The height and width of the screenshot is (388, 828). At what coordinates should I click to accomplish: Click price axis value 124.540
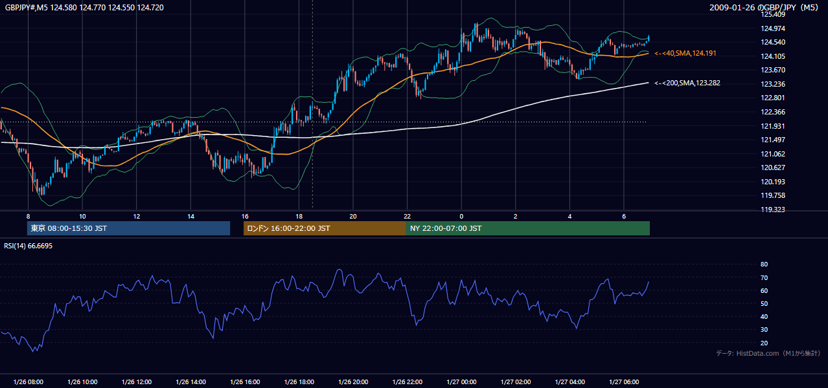(x=772, y=42)
